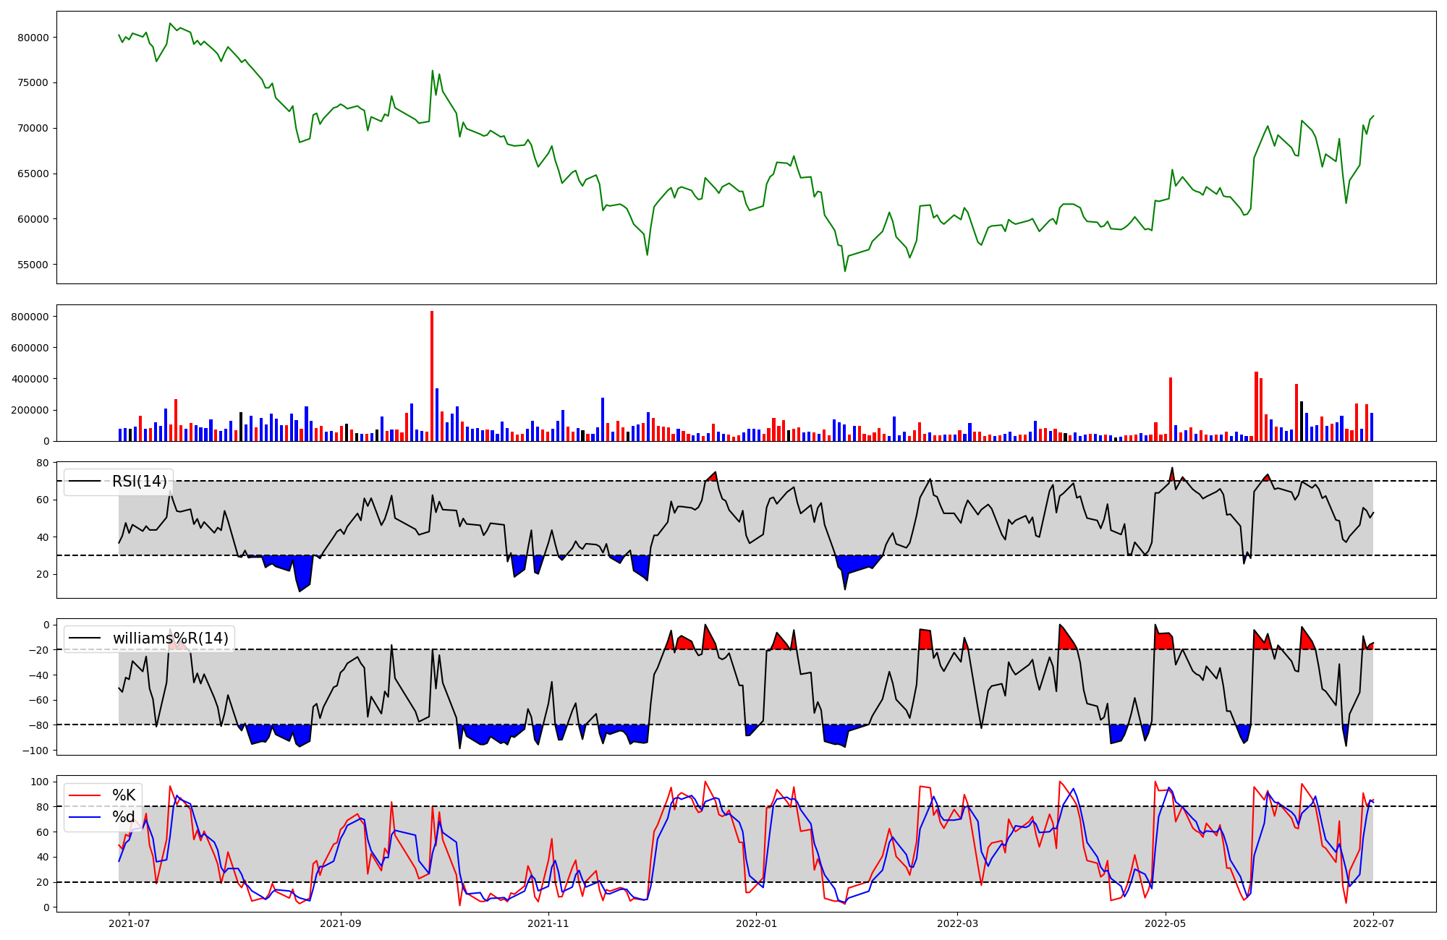1447x940 pixels.
Task: Click the williams%R(14) legend entry
Action: pyautogui.click(x=170, y=638)
